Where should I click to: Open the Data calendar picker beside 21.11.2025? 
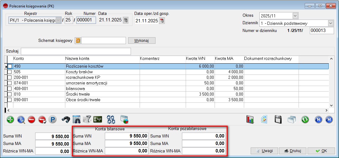[125, 20]
